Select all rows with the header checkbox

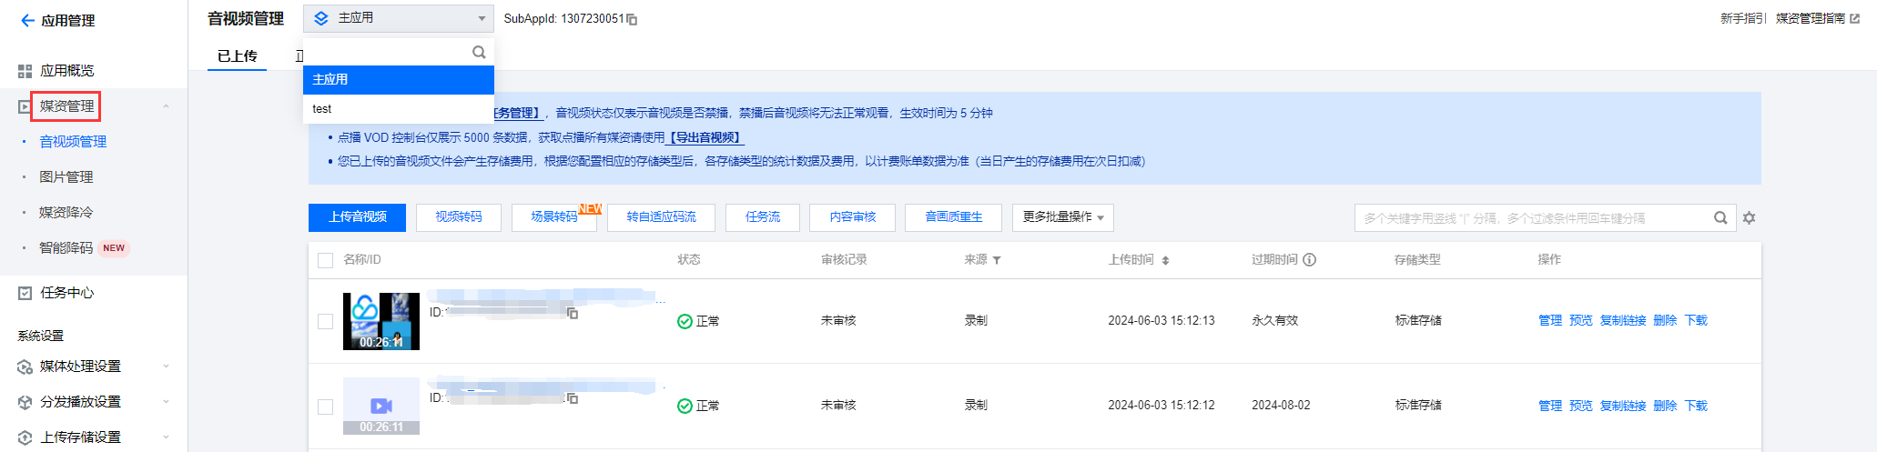coord(325,260)
